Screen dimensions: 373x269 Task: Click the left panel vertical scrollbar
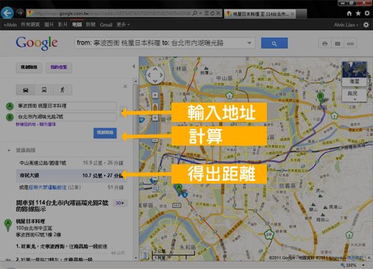(136, 170)
